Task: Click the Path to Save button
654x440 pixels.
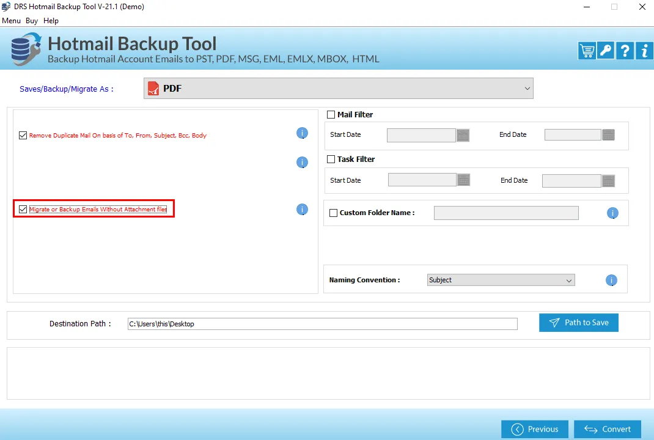Action: [578, 323]
